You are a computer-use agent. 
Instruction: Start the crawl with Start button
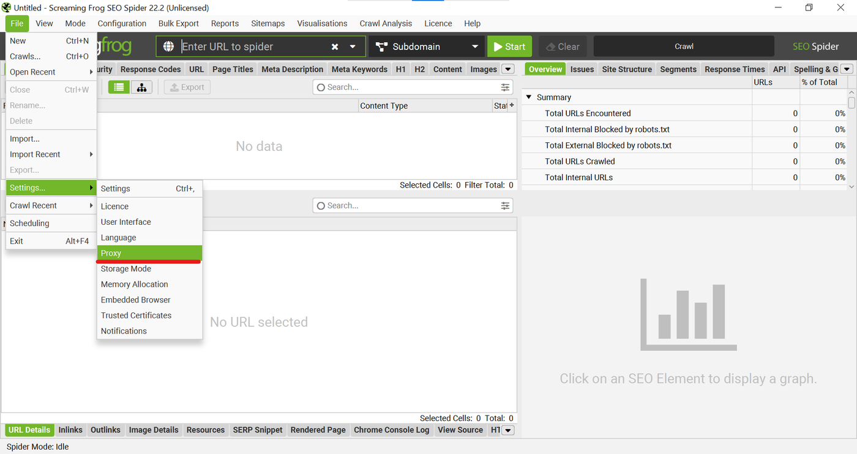(509, 46)
